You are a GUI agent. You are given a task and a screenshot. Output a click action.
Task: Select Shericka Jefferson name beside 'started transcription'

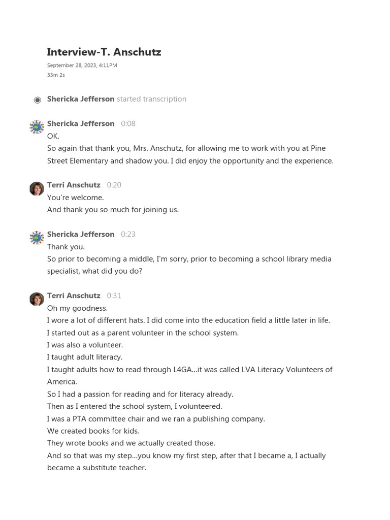click(x=81, y=100)
